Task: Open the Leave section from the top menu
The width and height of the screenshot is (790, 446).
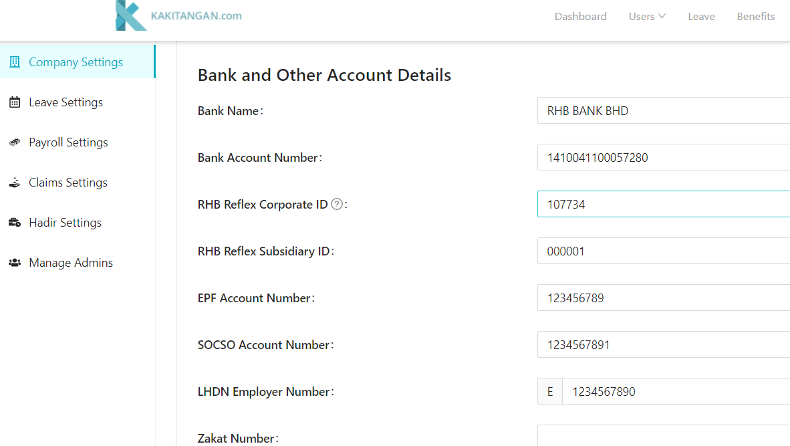Action: (x=701, y=16)
